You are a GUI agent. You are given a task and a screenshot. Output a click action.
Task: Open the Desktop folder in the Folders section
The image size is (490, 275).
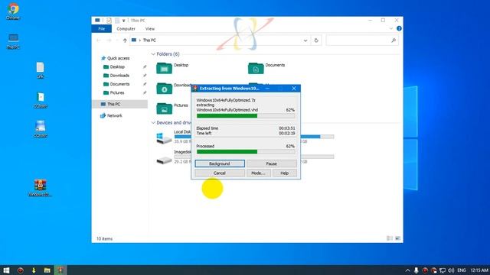164,68
